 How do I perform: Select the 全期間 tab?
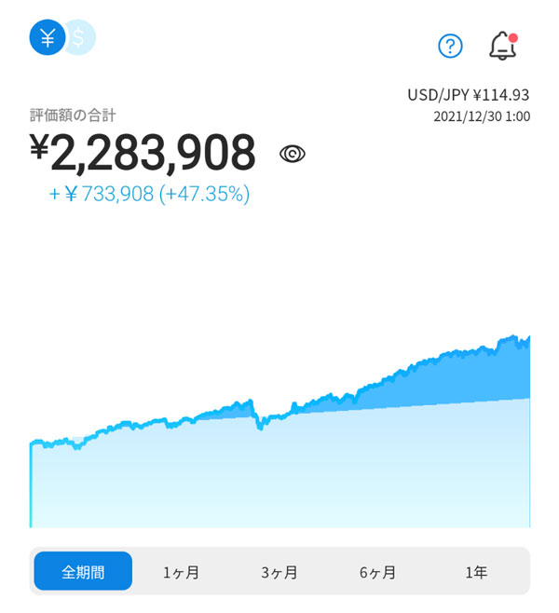pos(83,571)
